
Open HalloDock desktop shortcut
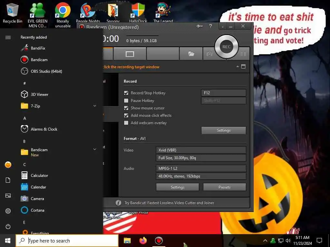click(x=138, y=13)
